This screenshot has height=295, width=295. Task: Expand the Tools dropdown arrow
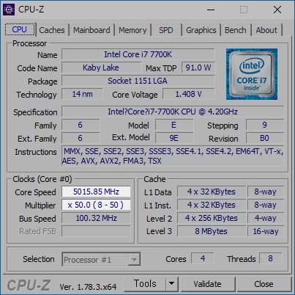(x=172, y=284)
